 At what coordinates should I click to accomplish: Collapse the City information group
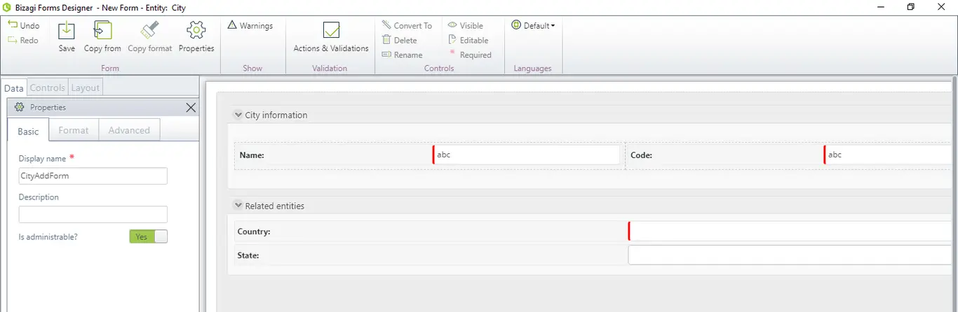click(x=237, y=115)
